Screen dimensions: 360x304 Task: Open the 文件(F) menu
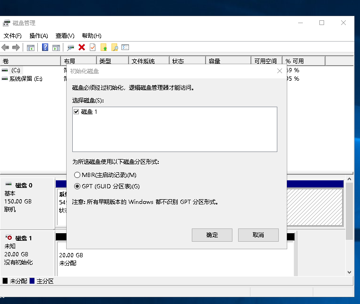tap(12, 36)
